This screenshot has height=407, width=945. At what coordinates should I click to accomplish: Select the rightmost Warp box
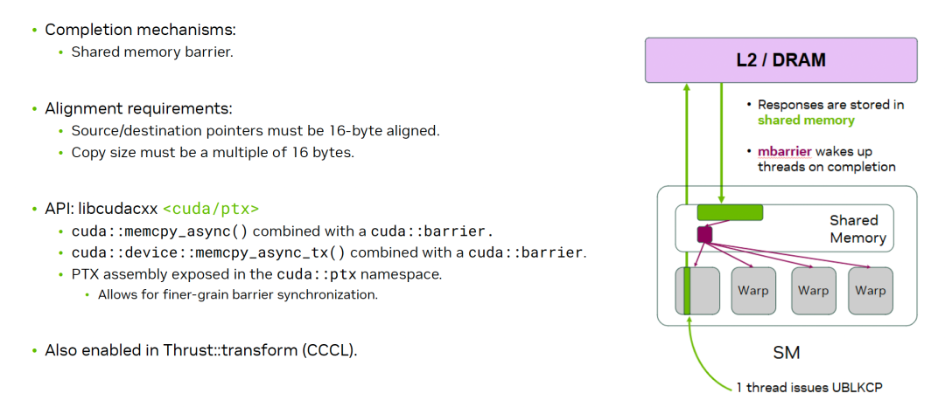[871, 291]
